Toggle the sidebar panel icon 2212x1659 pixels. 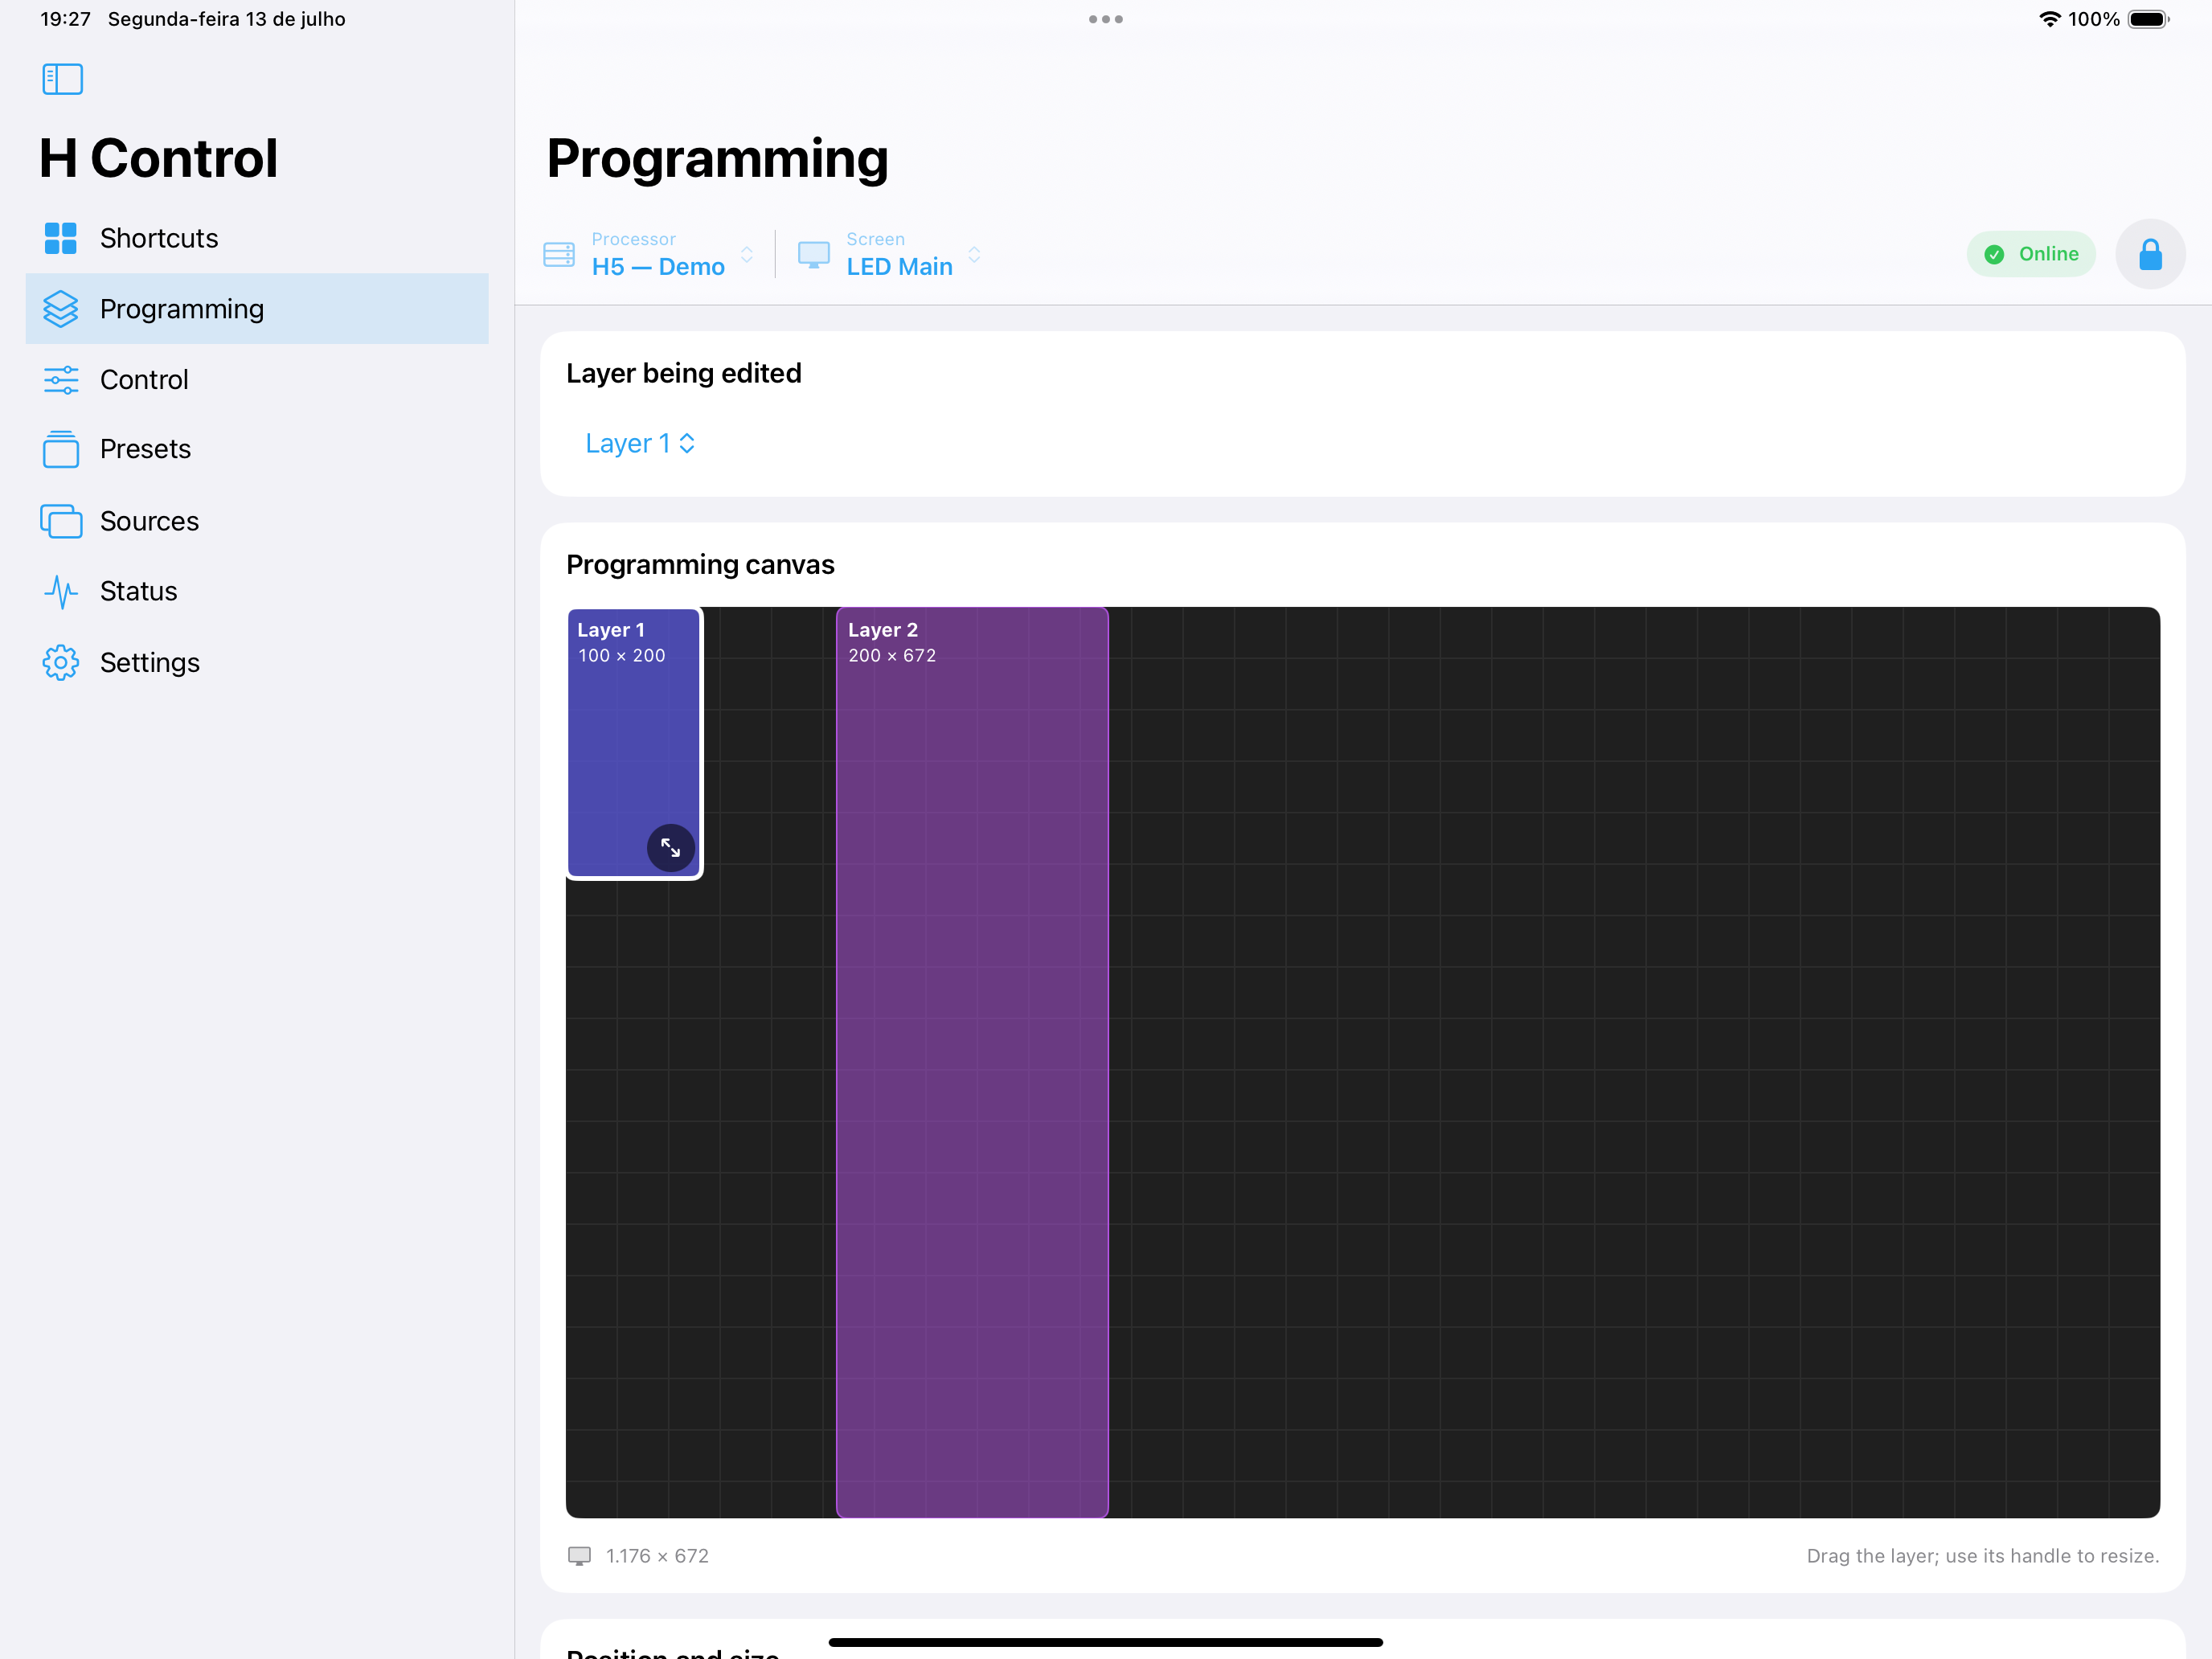coord(62,79)
